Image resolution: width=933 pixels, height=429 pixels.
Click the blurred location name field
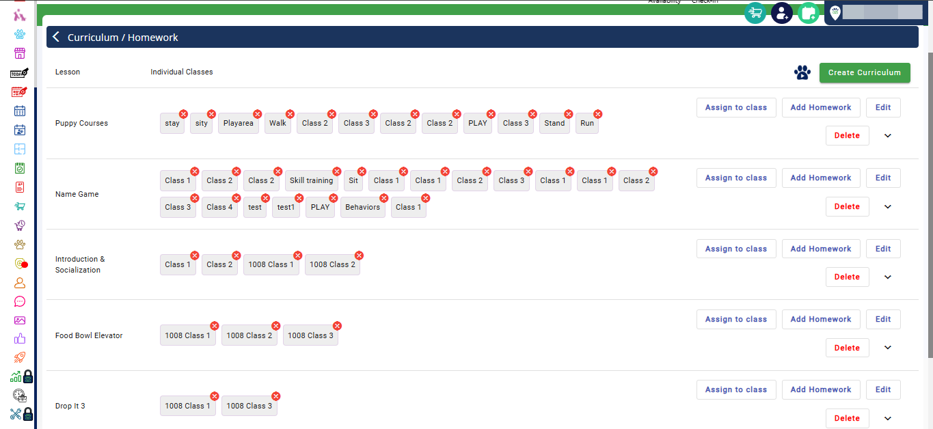882,12
